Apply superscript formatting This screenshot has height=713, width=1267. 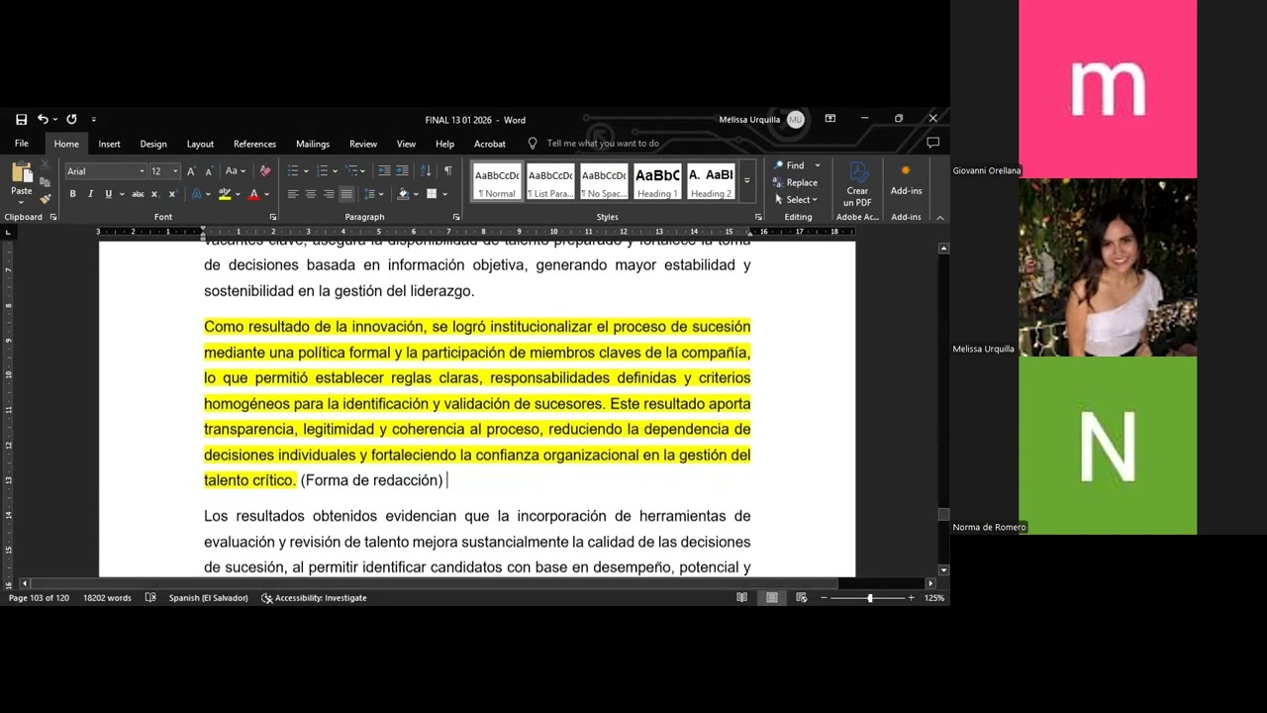coord(171,194)
